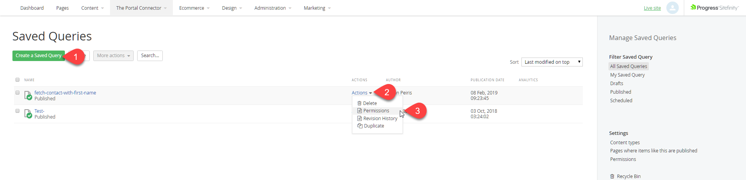Screen dimensions: 746x180
Task: Expand The Portal Connector menu
Action: point(141,8)
